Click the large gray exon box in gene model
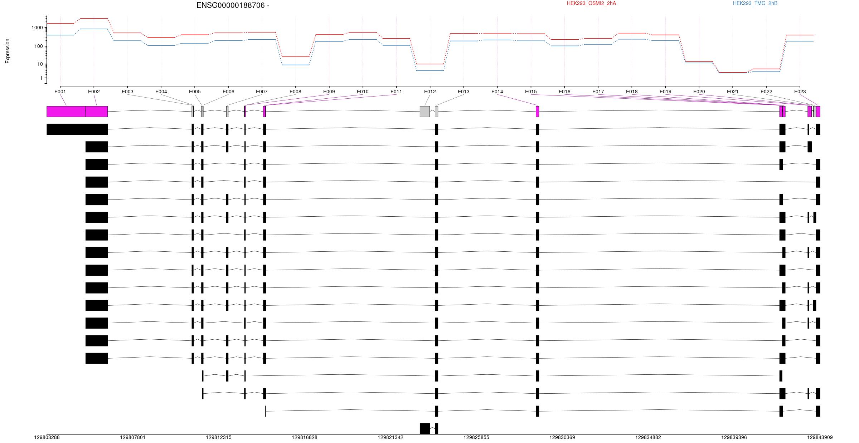The height and width of the screenshot is (443, 859). (425, 112)
